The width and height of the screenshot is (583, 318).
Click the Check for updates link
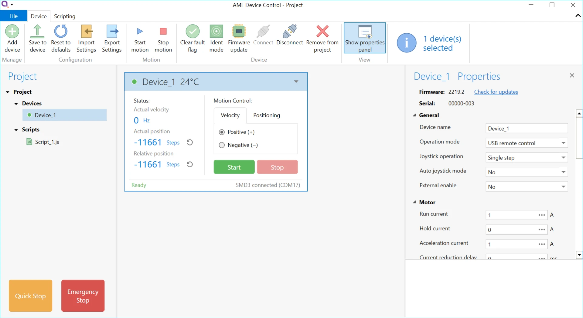[496, 92]
